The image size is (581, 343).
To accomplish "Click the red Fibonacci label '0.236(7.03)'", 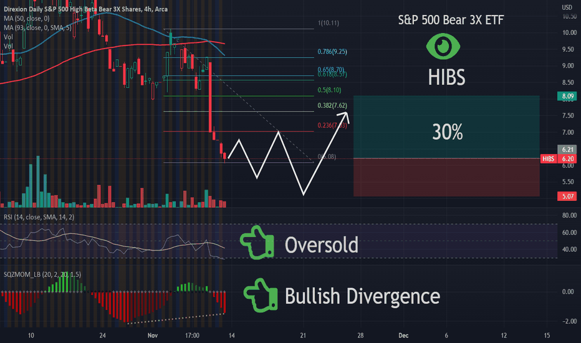I will point(332,125).
